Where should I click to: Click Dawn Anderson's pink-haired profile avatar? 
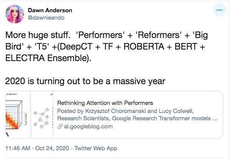point(15,14)
